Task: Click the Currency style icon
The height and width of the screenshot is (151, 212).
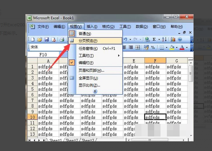Action: [146, 47]
